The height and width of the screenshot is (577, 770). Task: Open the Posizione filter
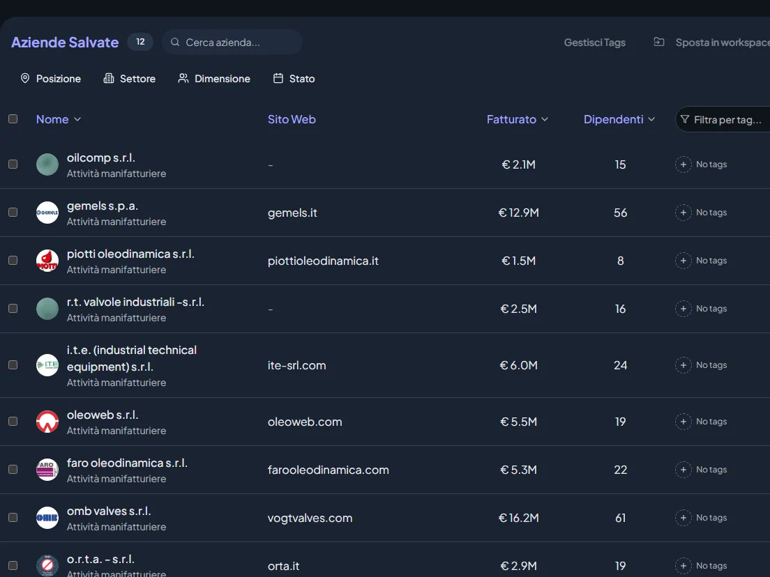[51, 79]
